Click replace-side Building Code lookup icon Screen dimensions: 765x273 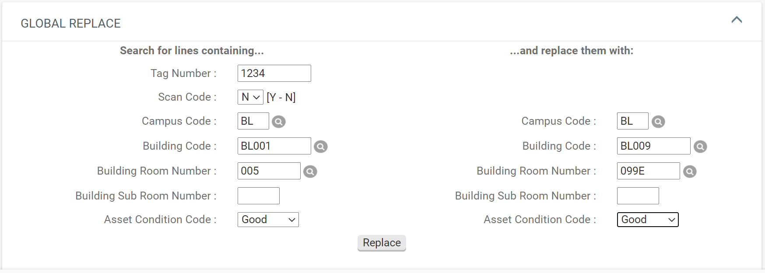(700, 147)
